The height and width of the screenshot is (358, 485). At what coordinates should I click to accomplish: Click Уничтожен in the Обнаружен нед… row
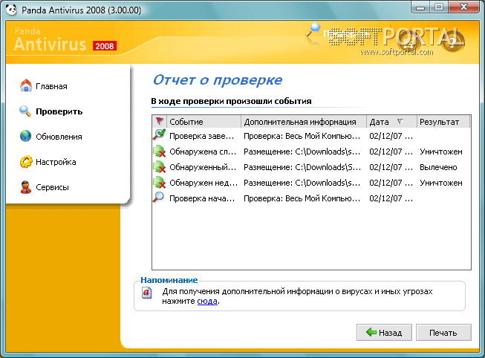[x=441, y=183]
